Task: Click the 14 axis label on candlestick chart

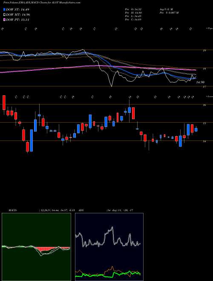Action: 204,141
